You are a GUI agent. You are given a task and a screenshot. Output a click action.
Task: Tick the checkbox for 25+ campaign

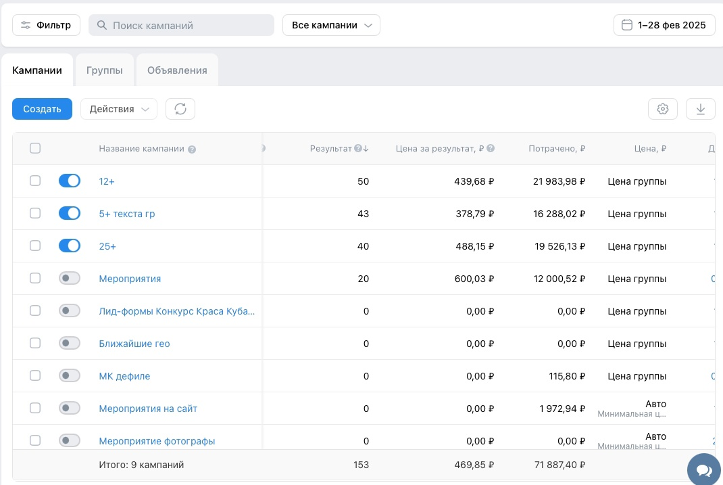(35, 246)
